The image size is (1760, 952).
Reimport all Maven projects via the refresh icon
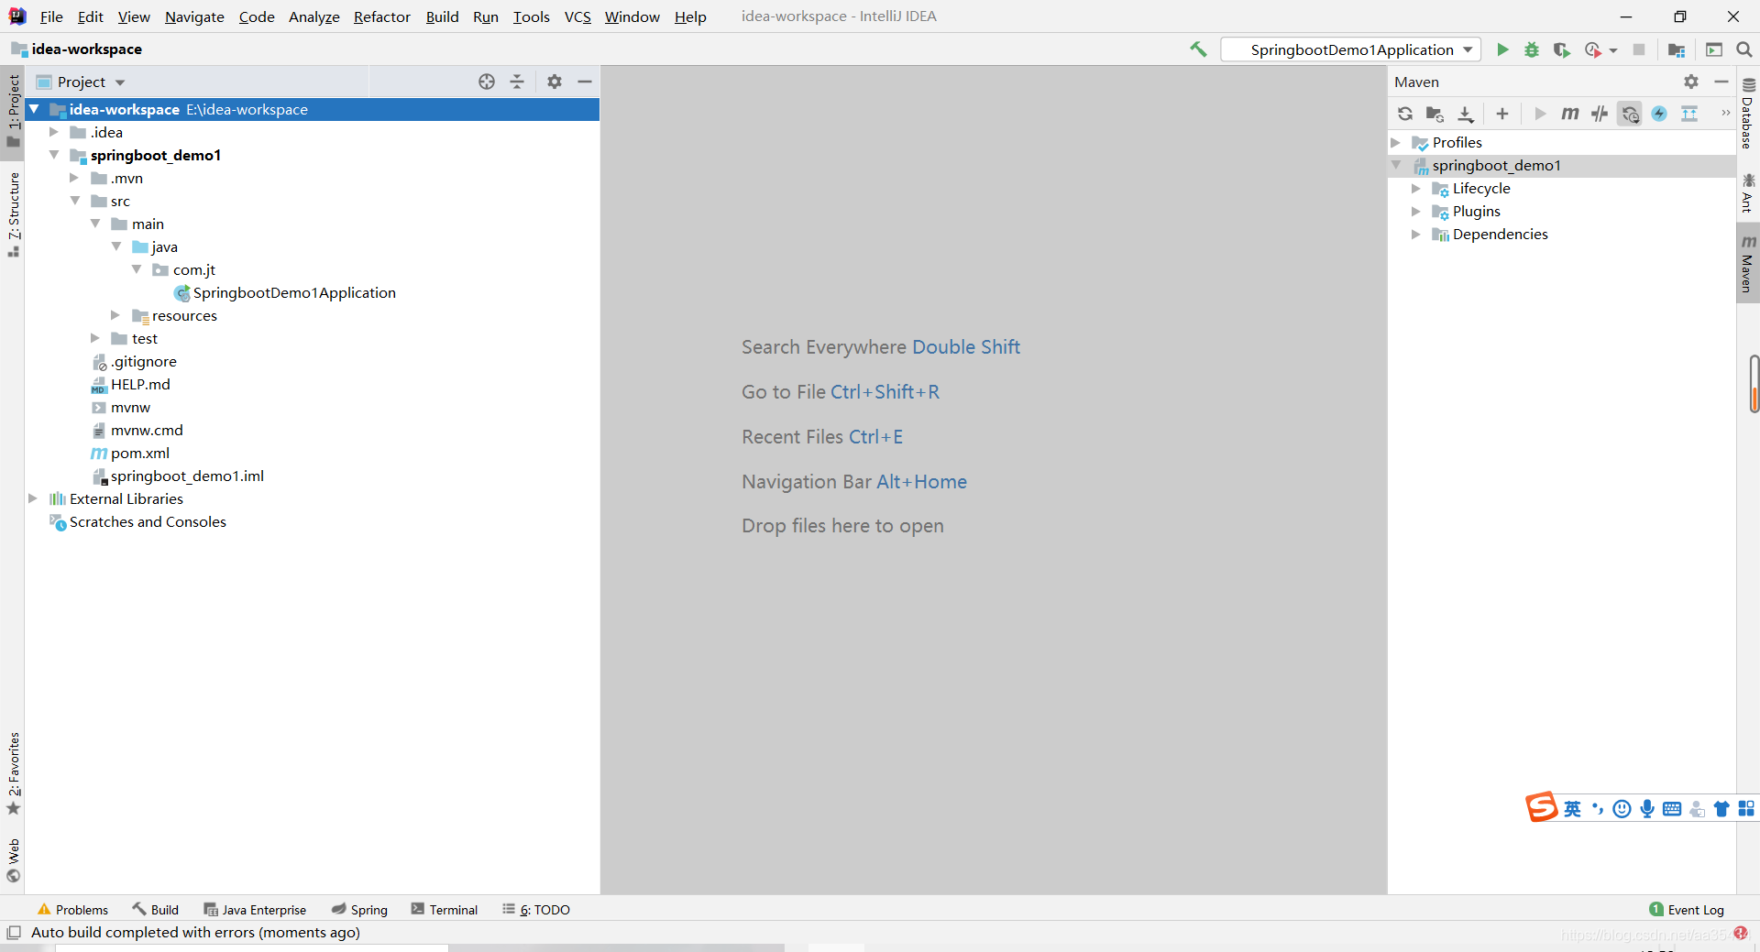(1405, 114)
